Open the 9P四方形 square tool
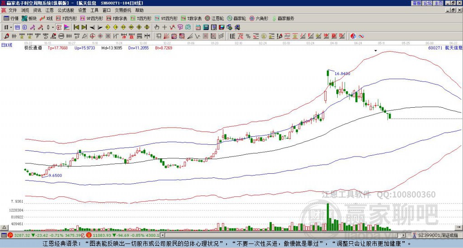 91,19
